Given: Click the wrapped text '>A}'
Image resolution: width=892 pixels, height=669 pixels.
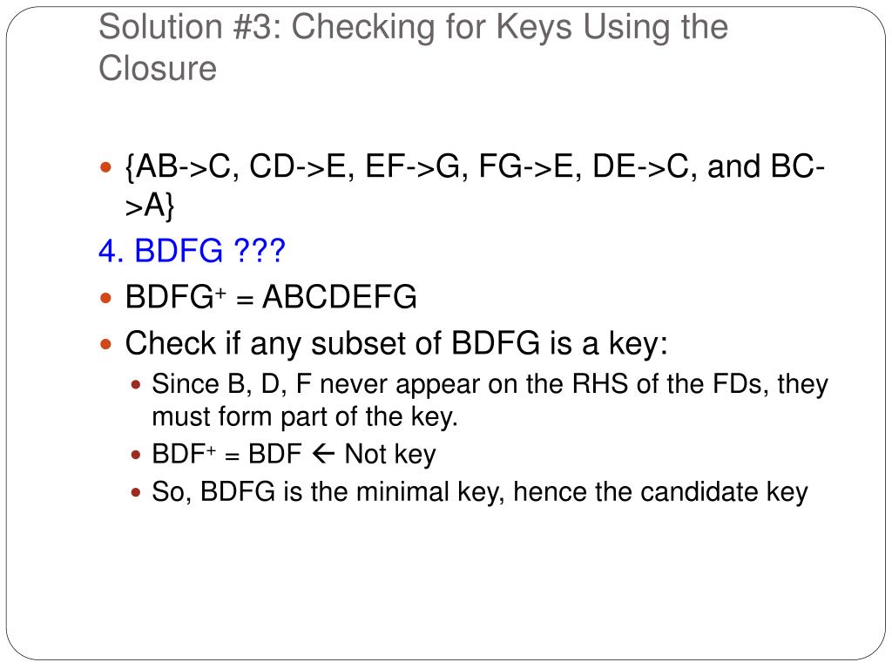Looking at the screenshot, I should (x=150, y=206).
